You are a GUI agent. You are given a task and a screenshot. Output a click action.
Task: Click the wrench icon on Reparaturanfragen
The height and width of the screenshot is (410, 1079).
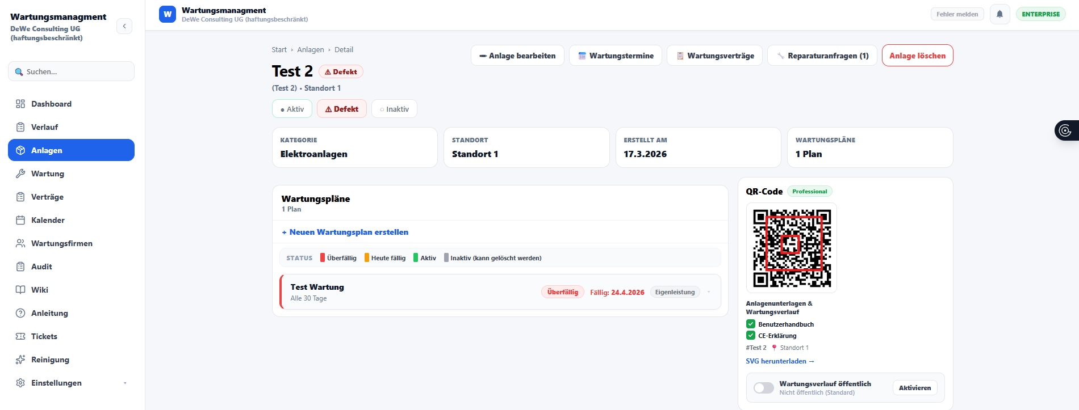pyautogui.click(x=780, y=56)
